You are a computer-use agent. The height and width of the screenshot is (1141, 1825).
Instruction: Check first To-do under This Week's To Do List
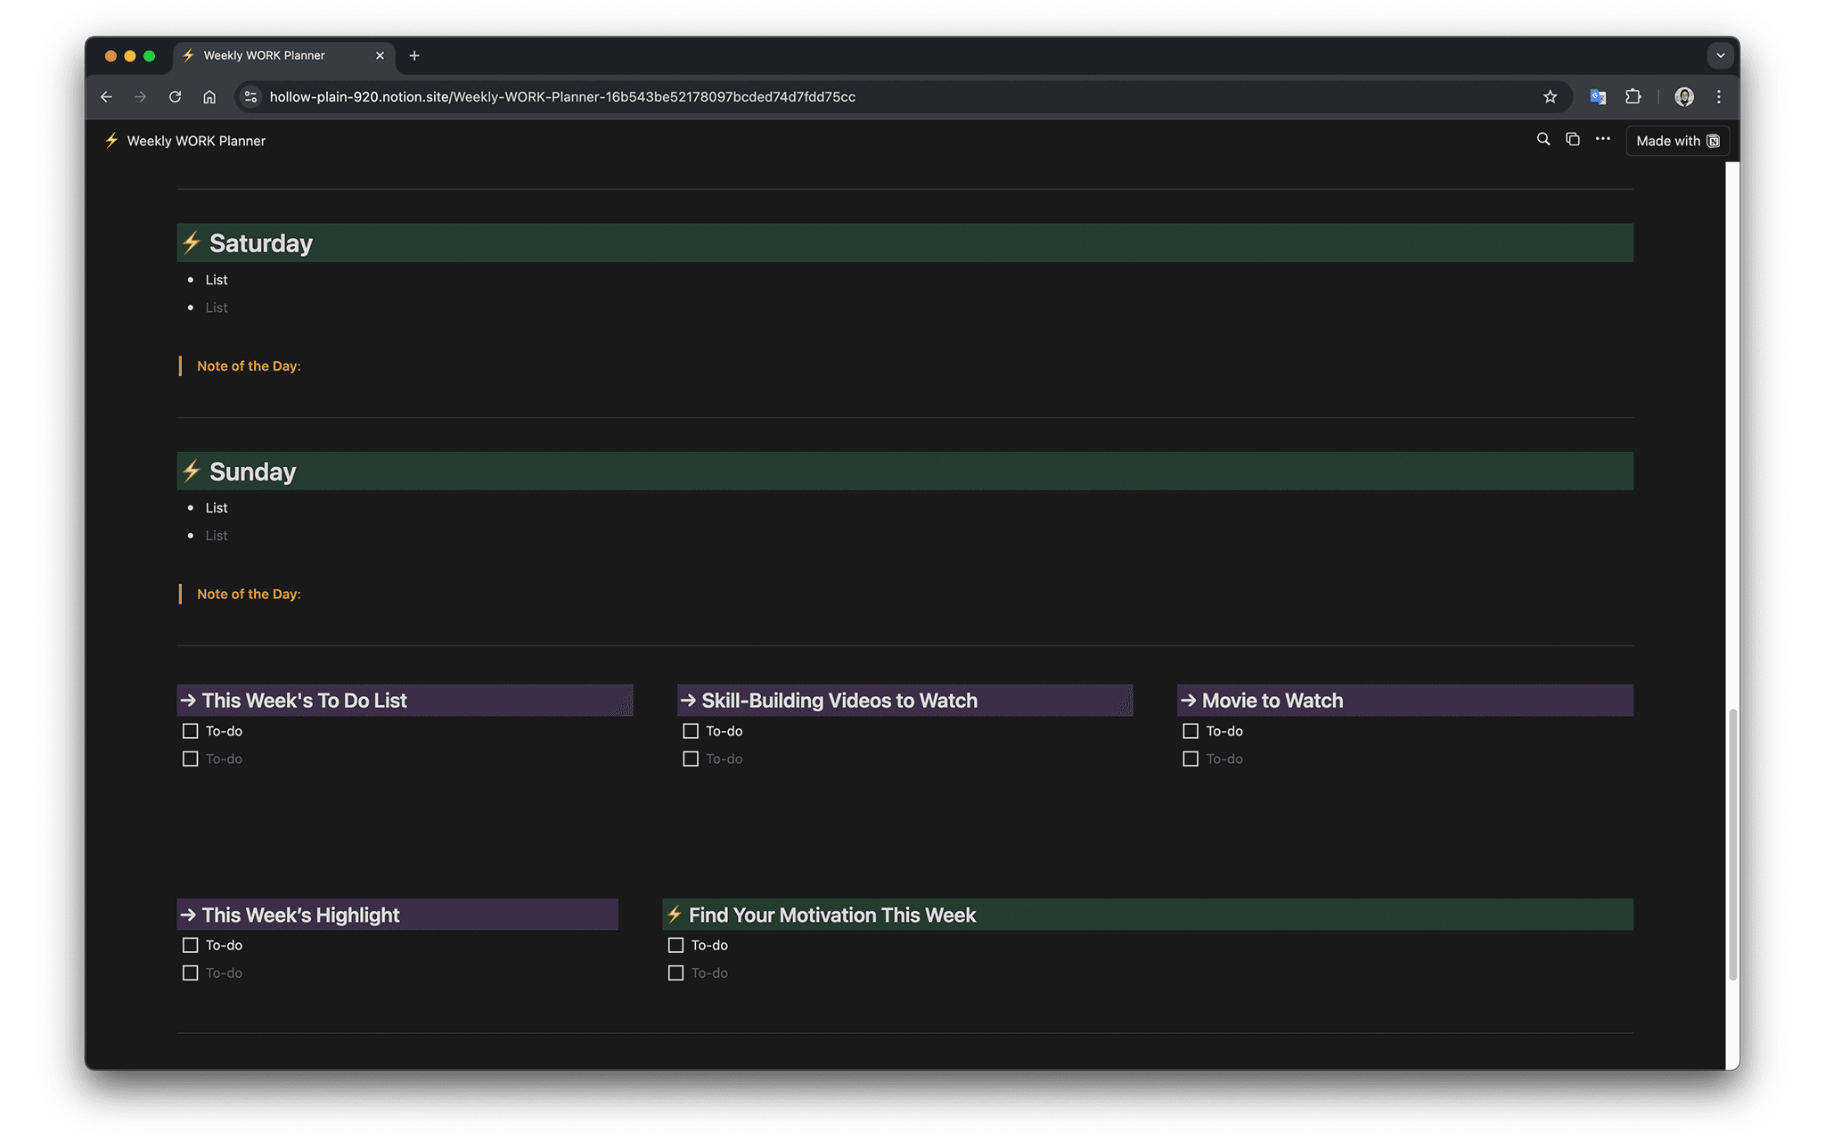pyautogui.click(x=190, y=731)
